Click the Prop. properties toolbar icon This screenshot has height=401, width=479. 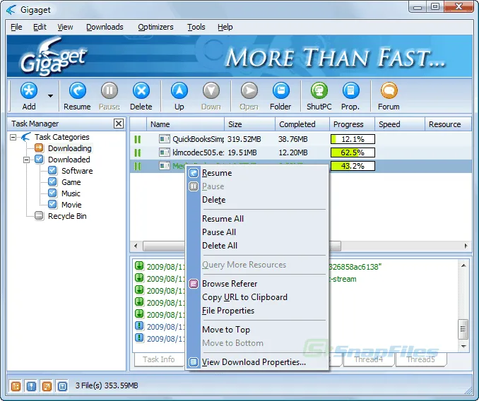(350, 90)
